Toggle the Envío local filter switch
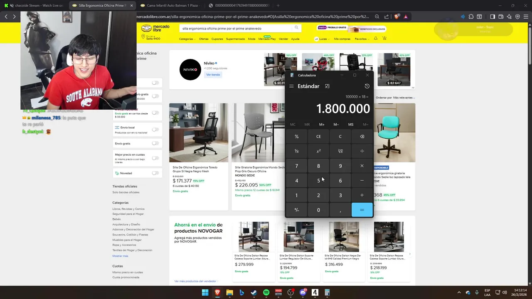Image resolution: width=532 pixels, height=299 pixels. 155,129
